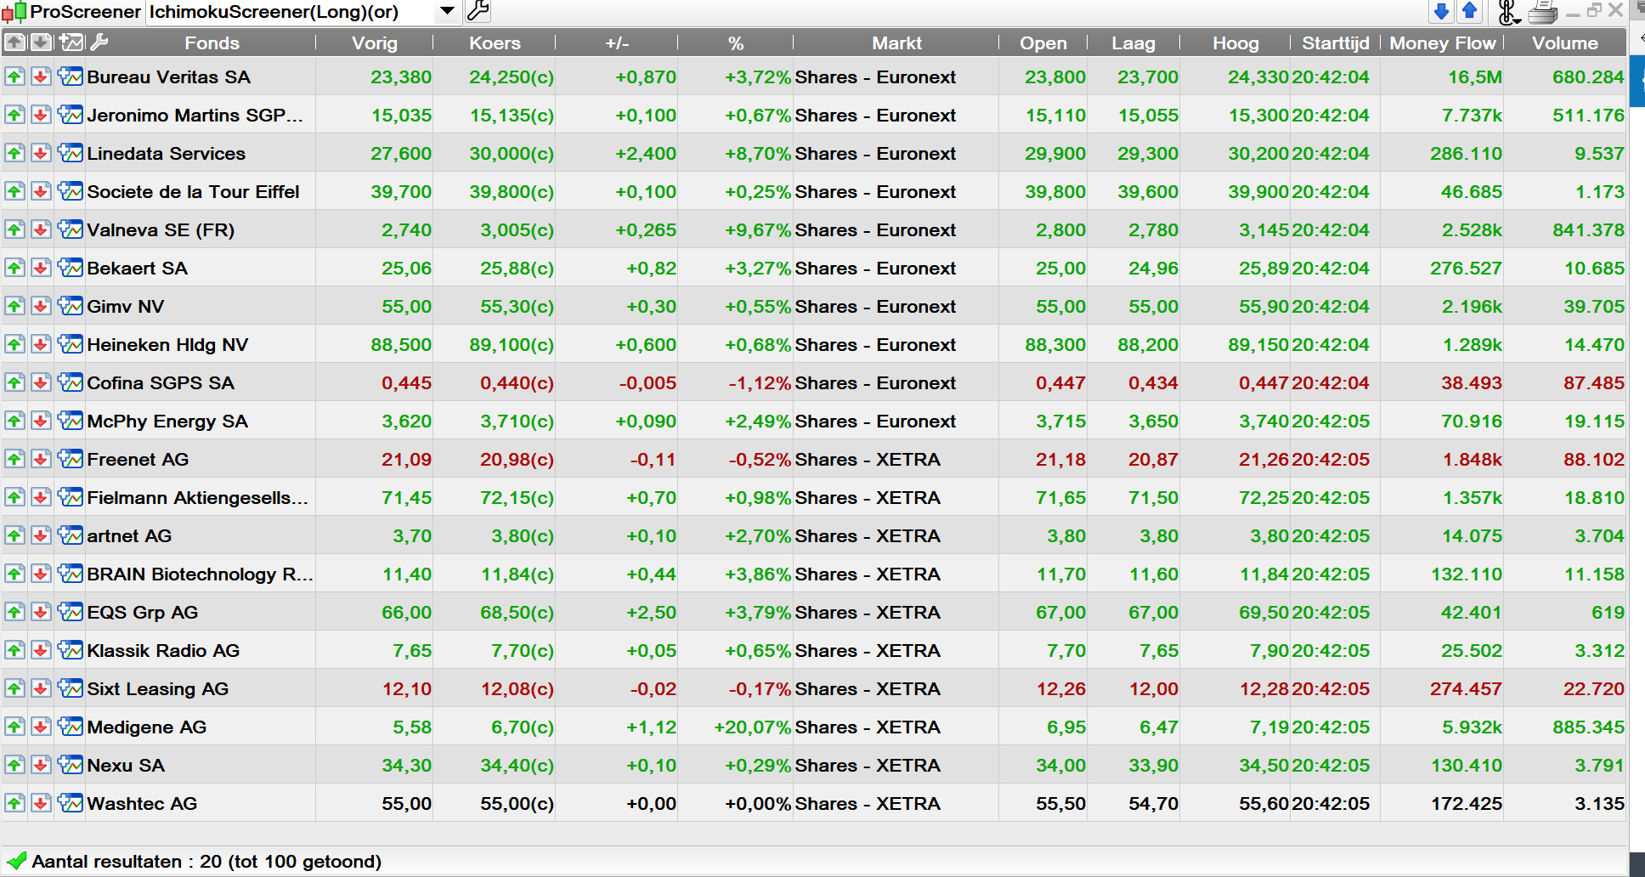The width and height of the screenshot is (1645, 877).
Task: Click red down arrow for Sixt Leasing AG
Action: tap(41, 688)
